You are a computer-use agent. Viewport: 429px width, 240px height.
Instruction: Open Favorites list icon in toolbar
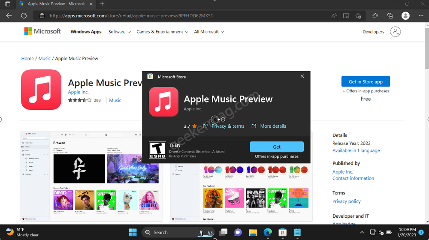click(x=375, y=15)
